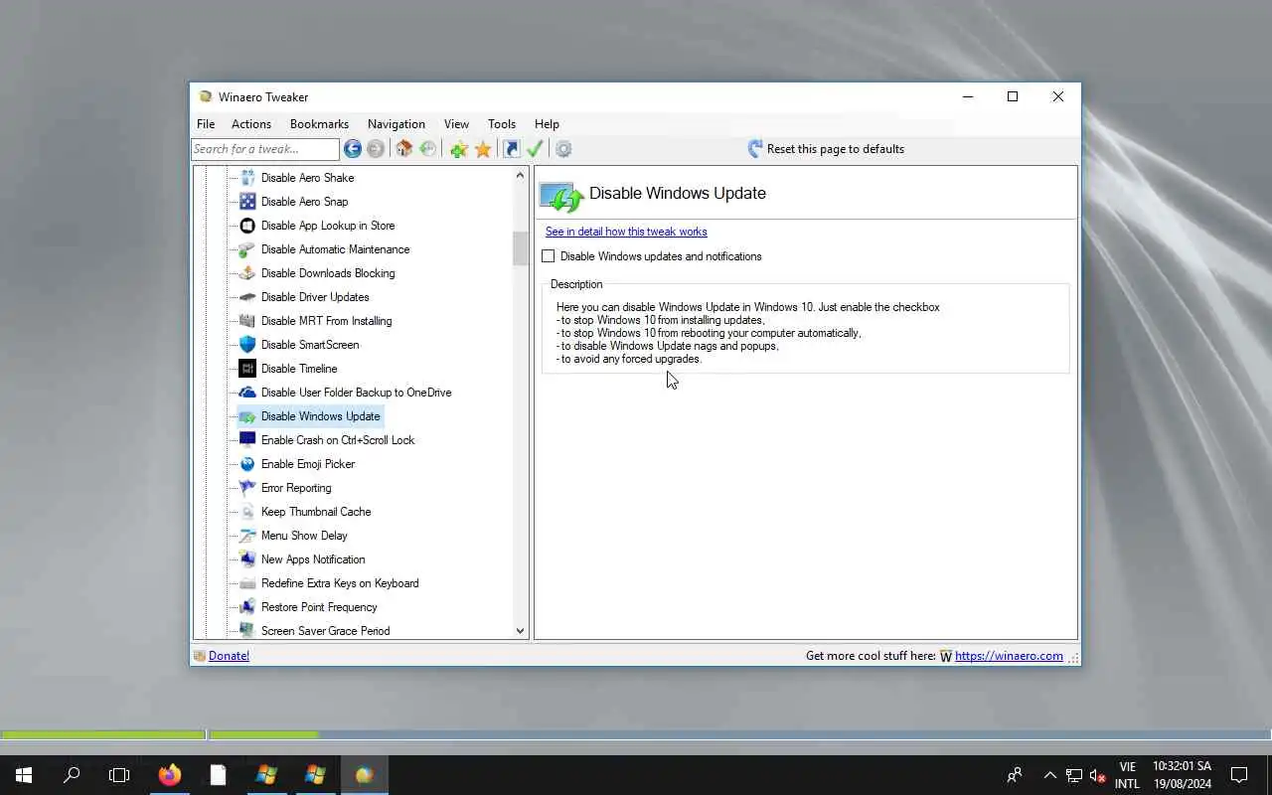The image size is (1272, 795).
Task: Click the Winaero W logo icon
Action: pyautogui.click(x=946, y=656)
